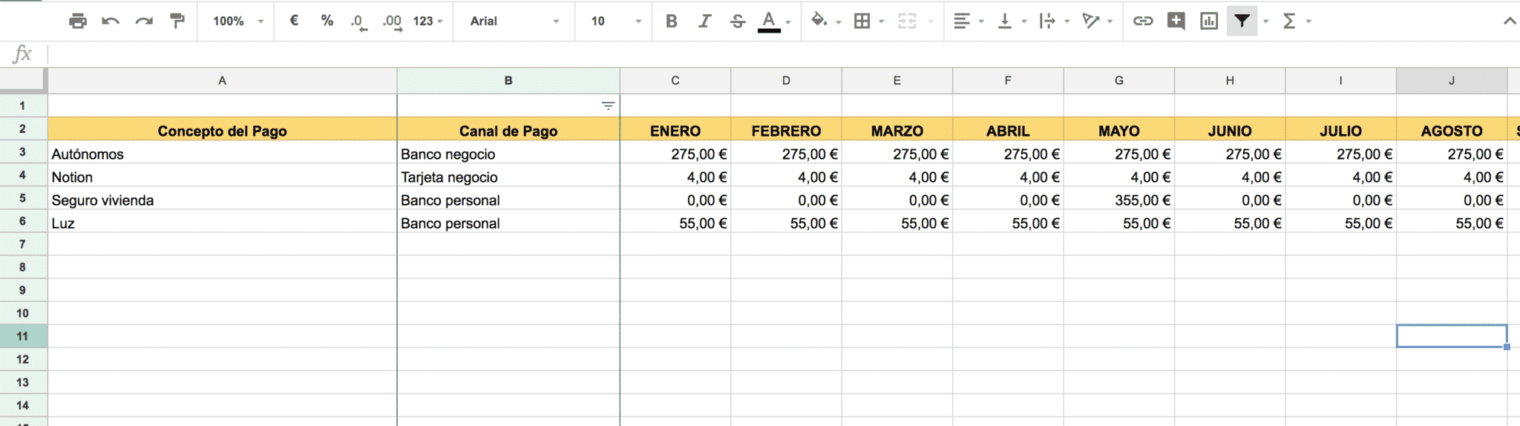Toggle bold formatting
The height and width of the screenshot is (426, 1520).
point(672,21)
